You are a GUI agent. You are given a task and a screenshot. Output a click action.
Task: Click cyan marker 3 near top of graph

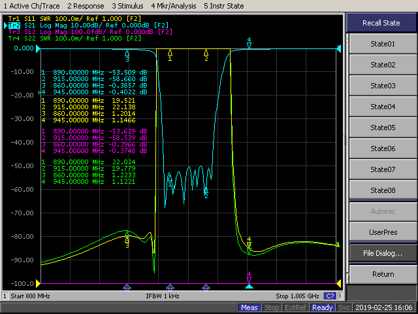(x=127, y=56)
